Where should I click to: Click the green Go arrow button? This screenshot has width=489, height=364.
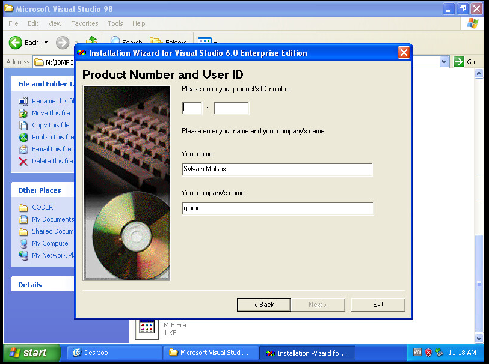point(459,62)
